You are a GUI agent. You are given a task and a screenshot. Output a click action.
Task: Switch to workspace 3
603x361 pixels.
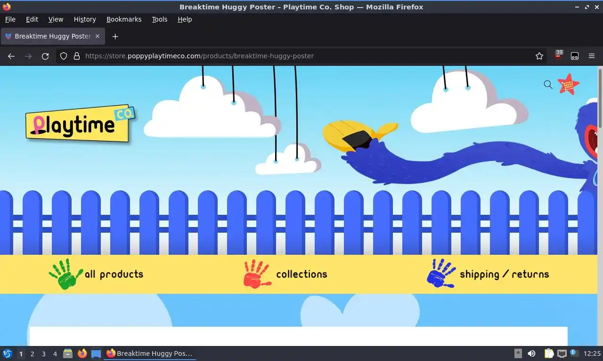click(43, 353)
